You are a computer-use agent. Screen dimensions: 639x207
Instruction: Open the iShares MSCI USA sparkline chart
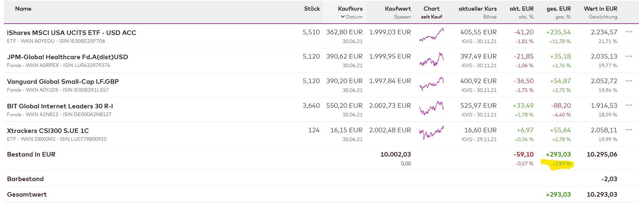(431, 35)
